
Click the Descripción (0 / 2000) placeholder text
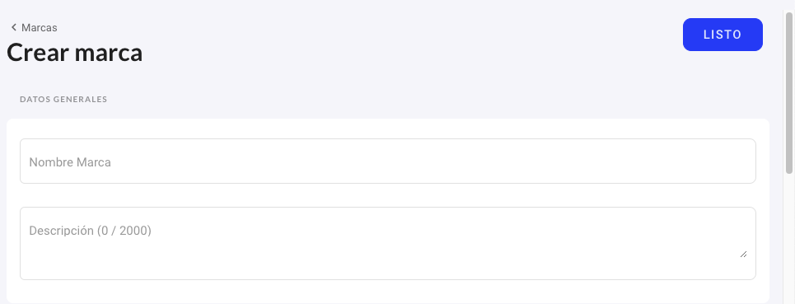tap(91, 231)
